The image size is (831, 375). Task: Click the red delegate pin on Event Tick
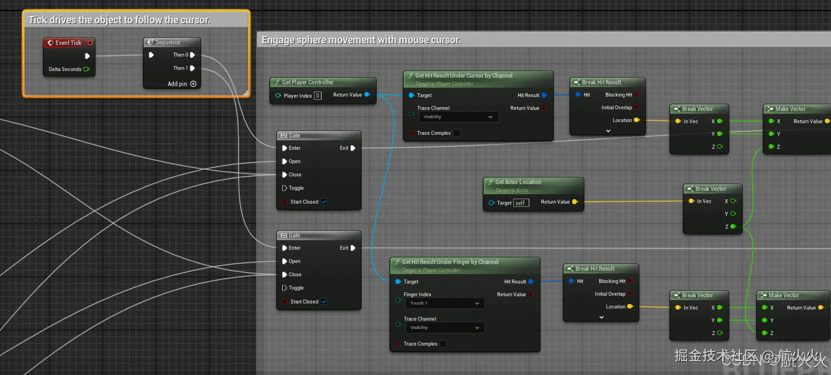click(90, 43)
